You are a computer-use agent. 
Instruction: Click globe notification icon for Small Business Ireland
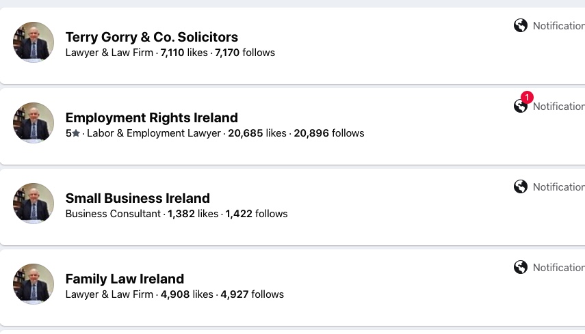[521, 186]
